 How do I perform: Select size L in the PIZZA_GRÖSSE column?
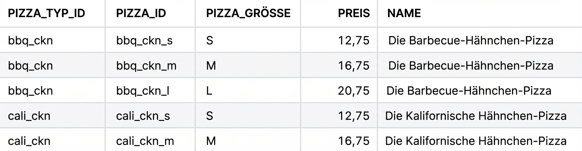click(x=209, y=91)
